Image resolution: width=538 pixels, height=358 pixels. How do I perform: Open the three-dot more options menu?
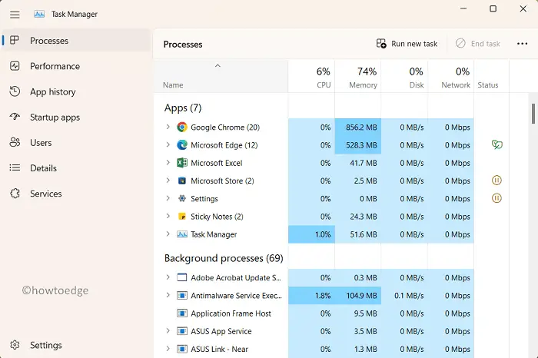click(x=522, y=44)
